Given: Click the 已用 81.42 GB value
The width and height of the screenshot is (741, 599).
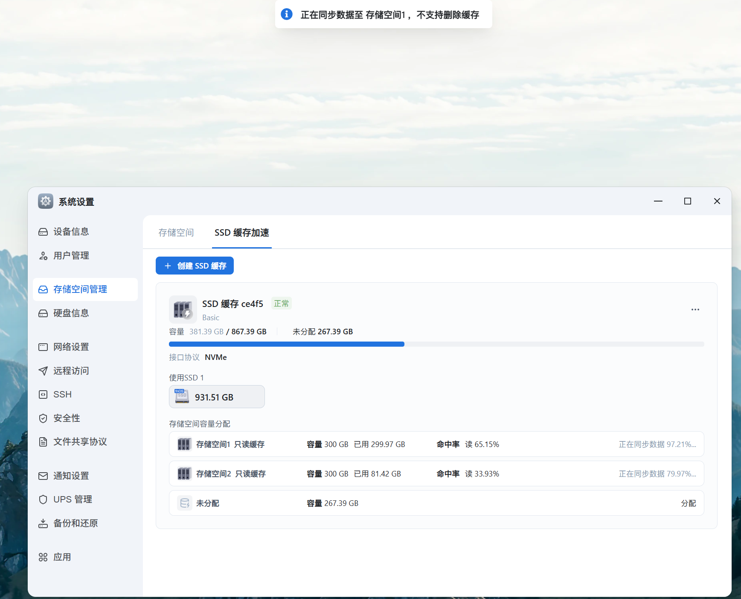Looking at the screenshot, I should tap(378, 474).
